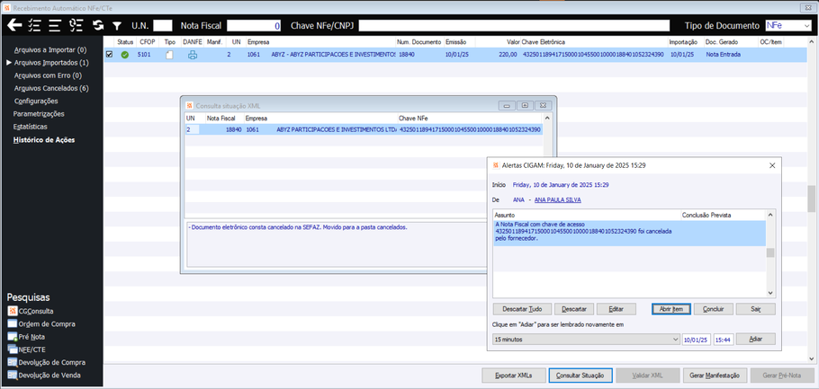Select Arquivos com Erro (0)

point(48,75)
